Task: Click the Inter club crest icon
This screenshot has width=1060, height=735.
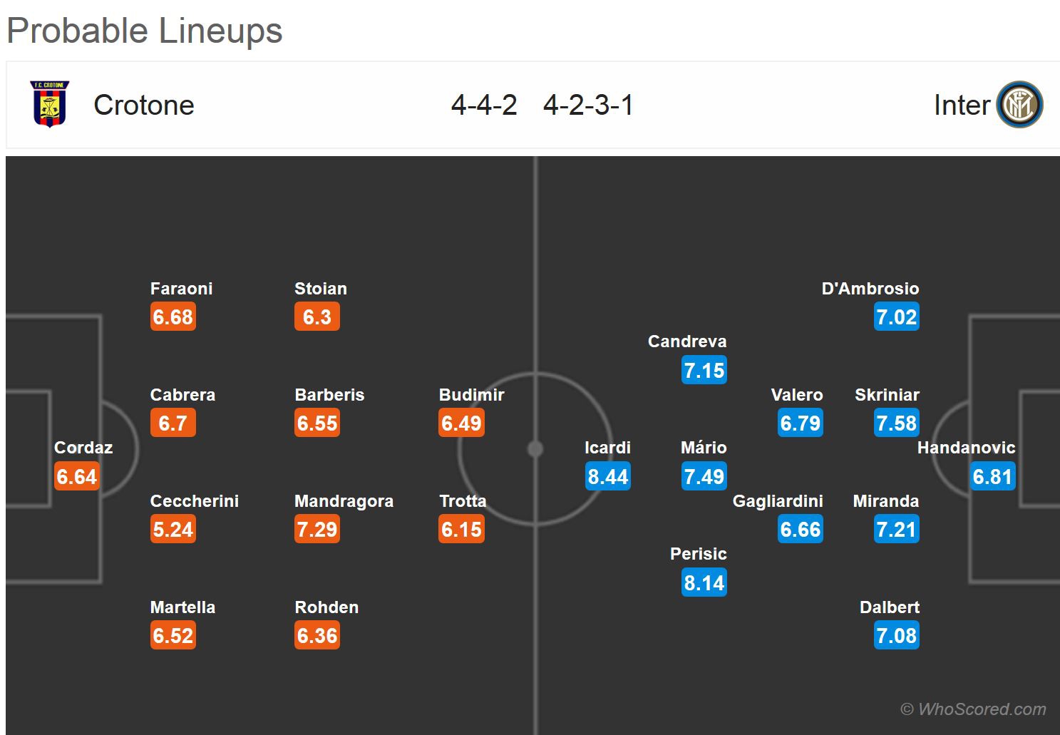Action: pyautogui.click(x=1020, y=105)
